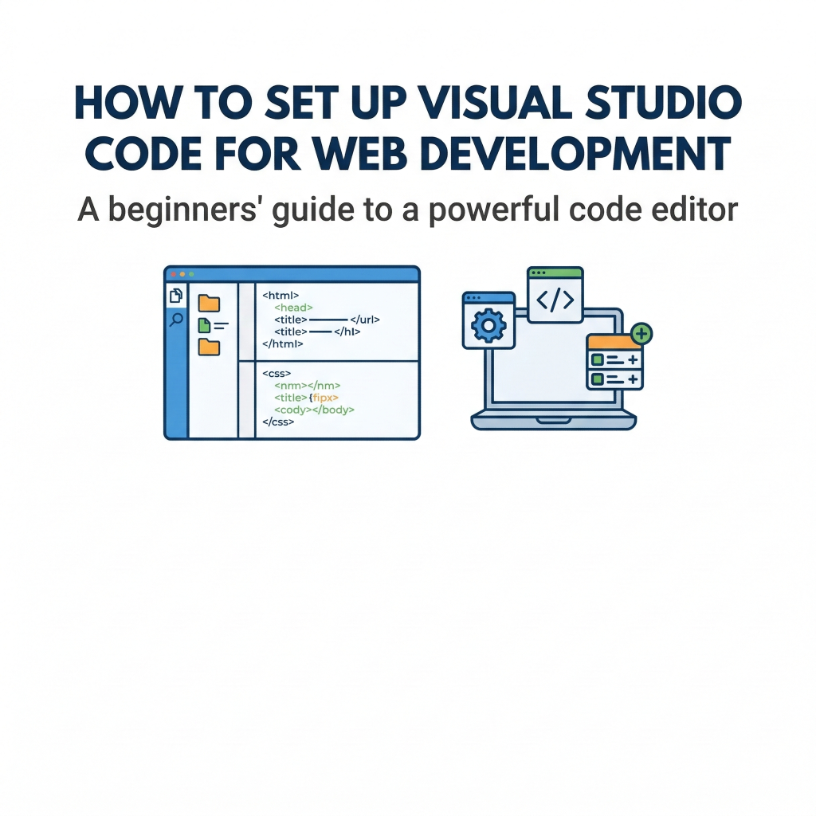Toggle the bottom green checkbox in list panel
This screenshot has width=816, height=816.
(597, 378)
